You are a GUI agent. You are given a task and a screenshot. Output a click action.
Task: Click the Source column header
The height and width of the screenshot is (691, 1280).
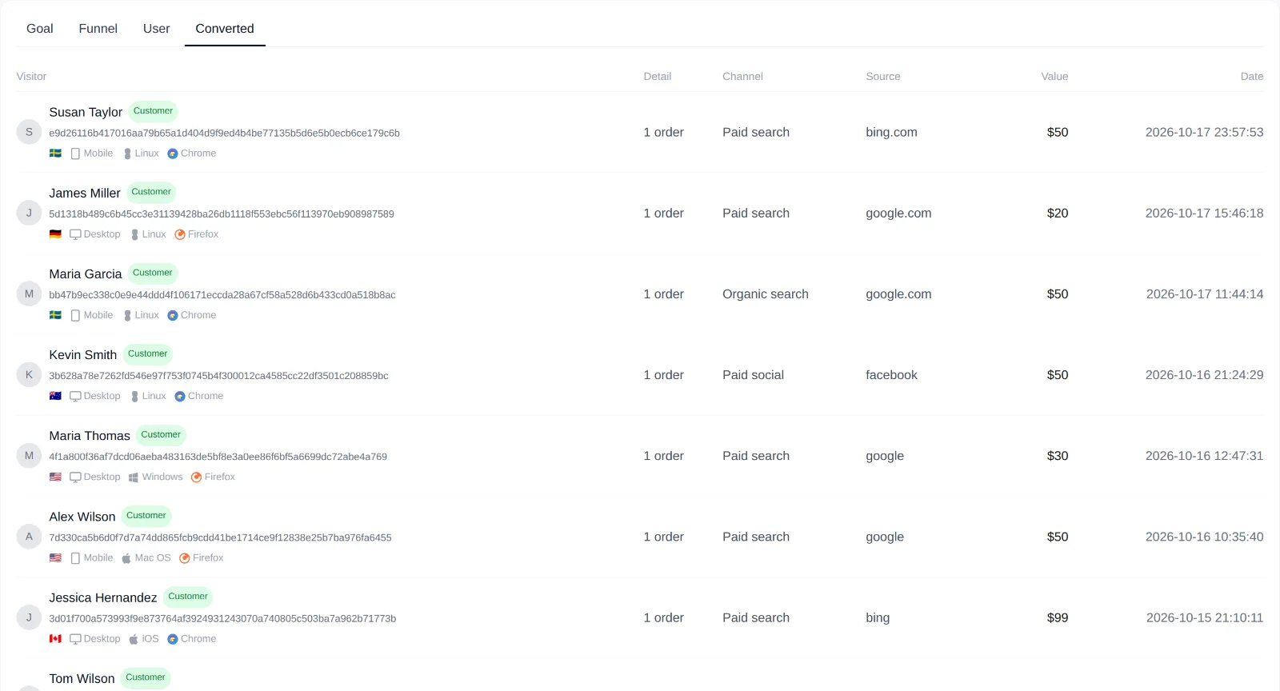point(883,77)
